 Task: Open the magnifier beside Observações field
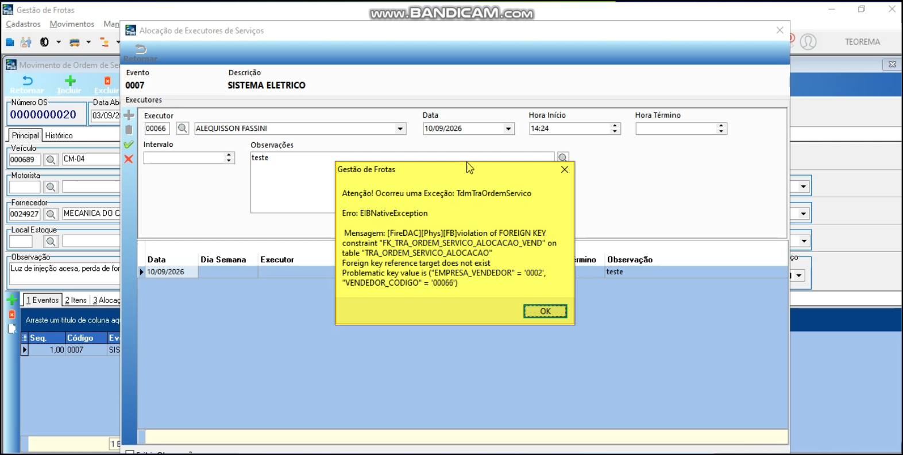click(563, 157)
